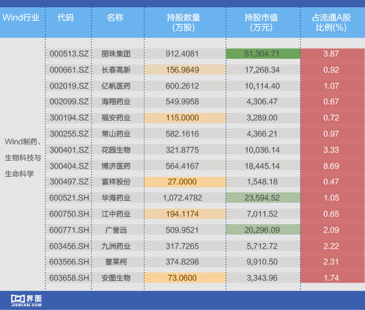Click the share count 1,072.4782
This screenshot has height=310, width=365.
pos(182,198)
